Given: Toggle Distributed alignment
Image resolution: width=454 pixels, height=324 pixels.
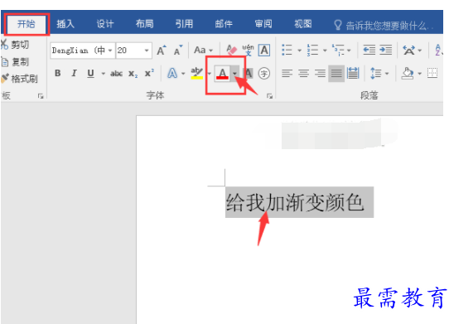Looking at the screenshot, I should [x=353, y=73].
